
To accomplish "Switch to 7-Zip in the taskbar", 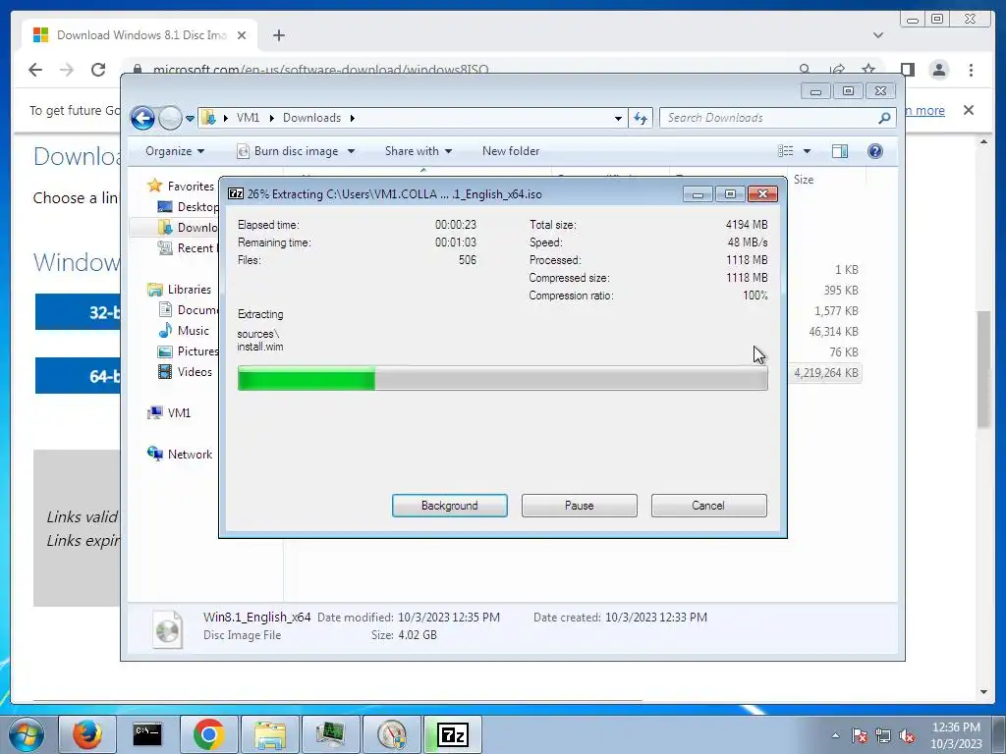I will (x=452, y=734).
